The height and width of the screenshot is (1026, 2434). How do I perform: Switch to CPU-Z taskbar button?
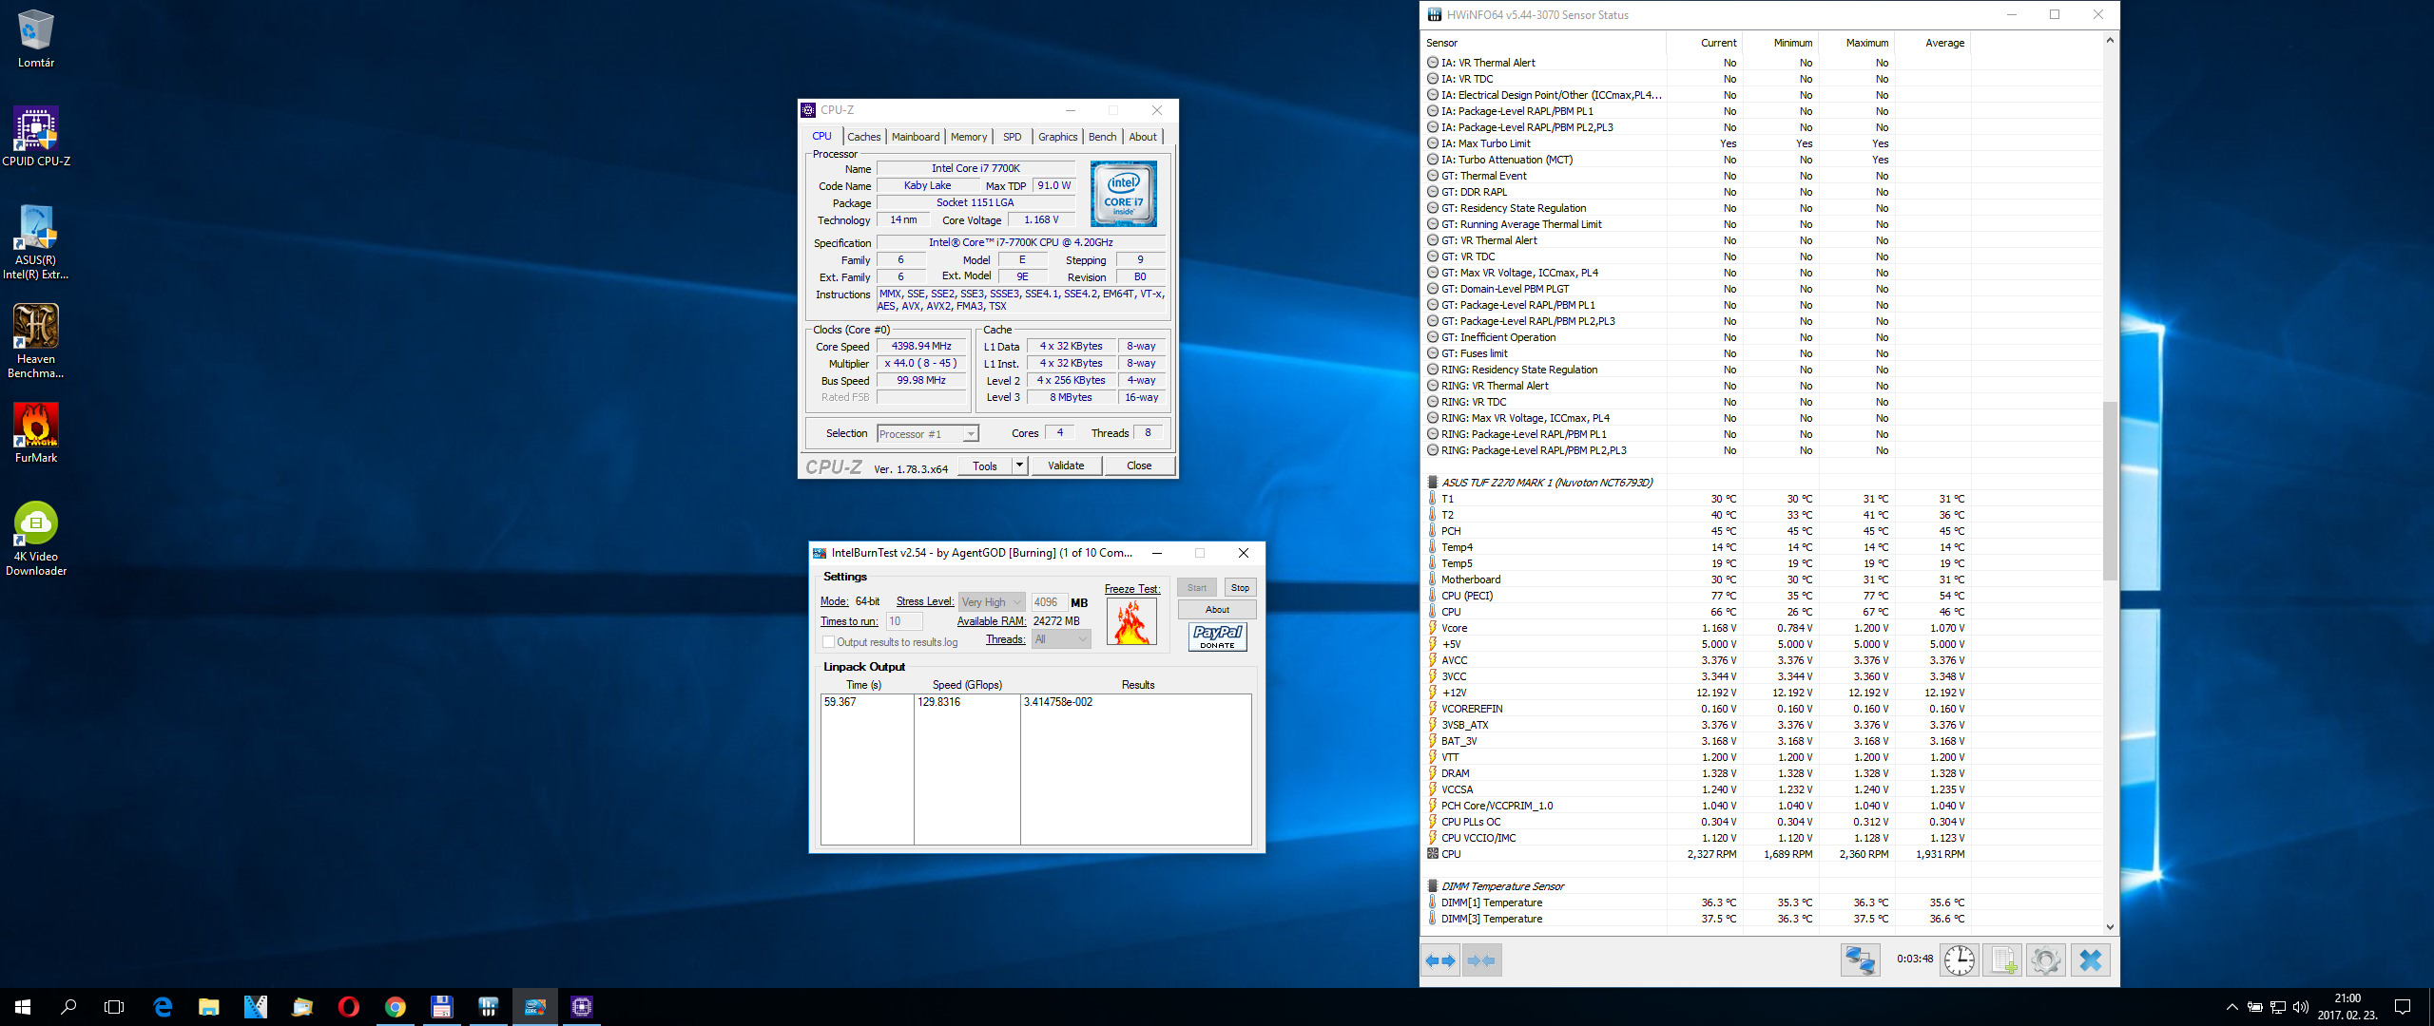[x=582, y=1007]
